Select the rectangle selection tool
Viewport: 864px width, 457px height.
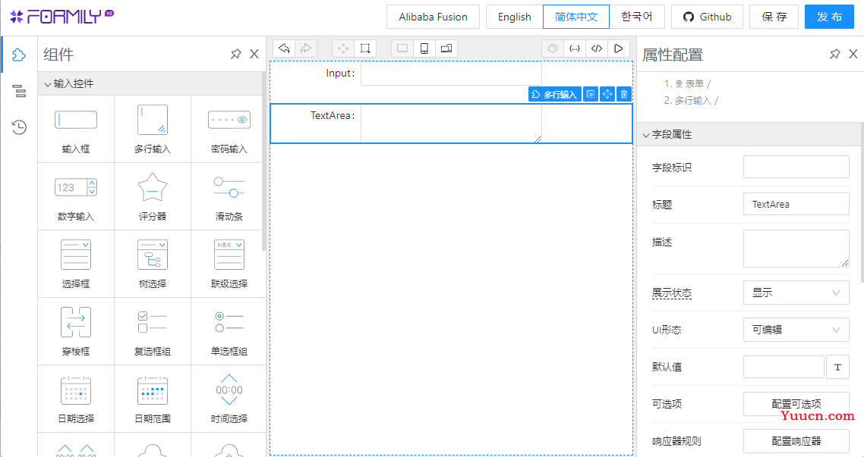pyautogui.click(x=364, y=49)
